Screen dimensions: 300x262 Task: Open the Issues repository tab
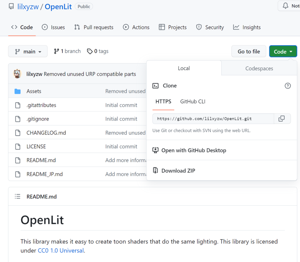click(53, 27)
